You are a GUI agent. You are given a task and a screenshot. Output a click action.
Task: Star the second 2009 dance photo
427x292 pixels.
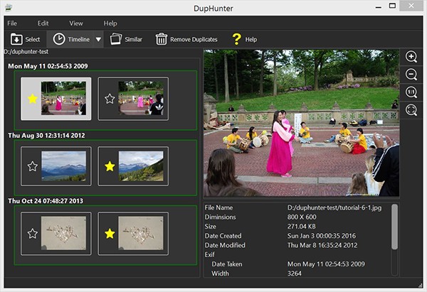point(110,99)
